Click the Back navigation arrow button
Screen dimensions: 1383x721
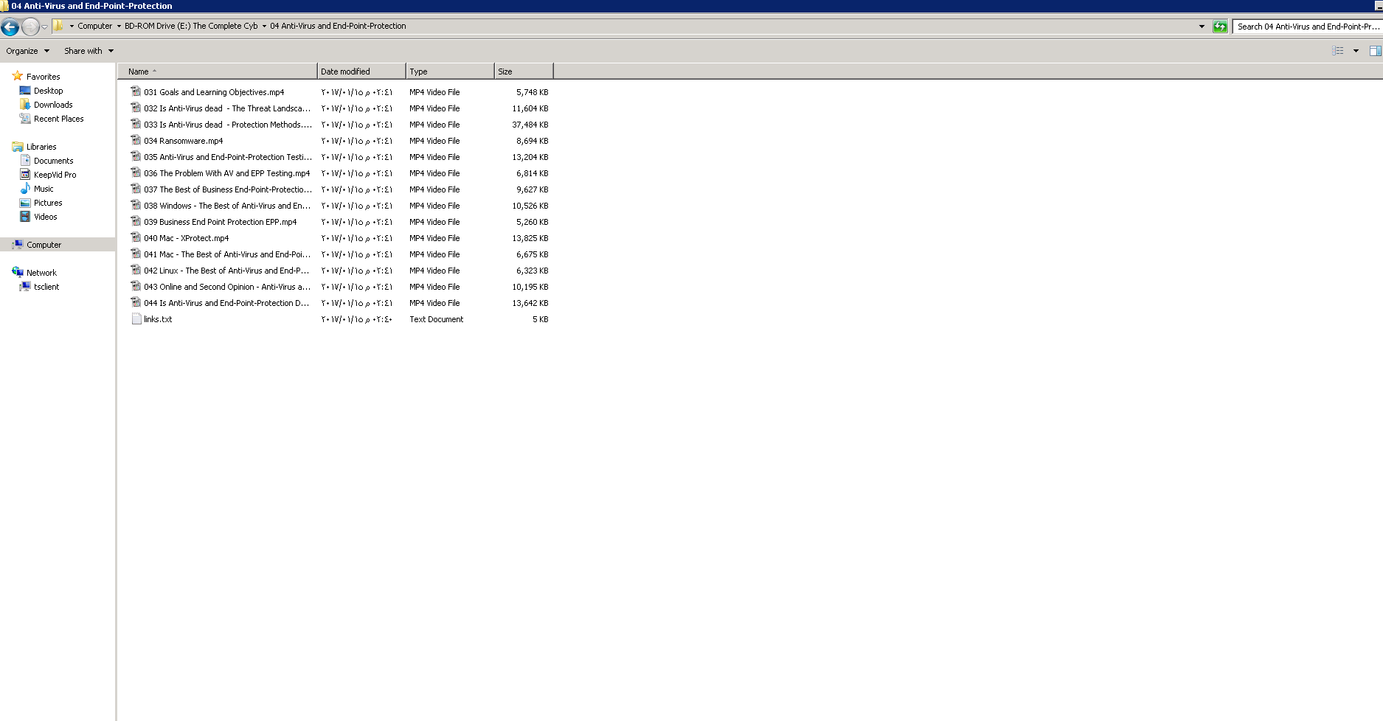pyautogui.click(x=10, y=27)
